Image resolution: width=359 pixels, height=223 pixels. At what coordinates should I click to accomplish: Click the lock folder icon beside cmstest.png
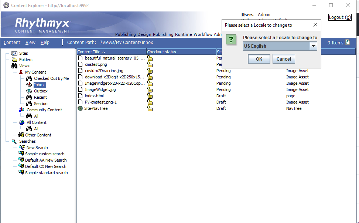pos(150,64)
